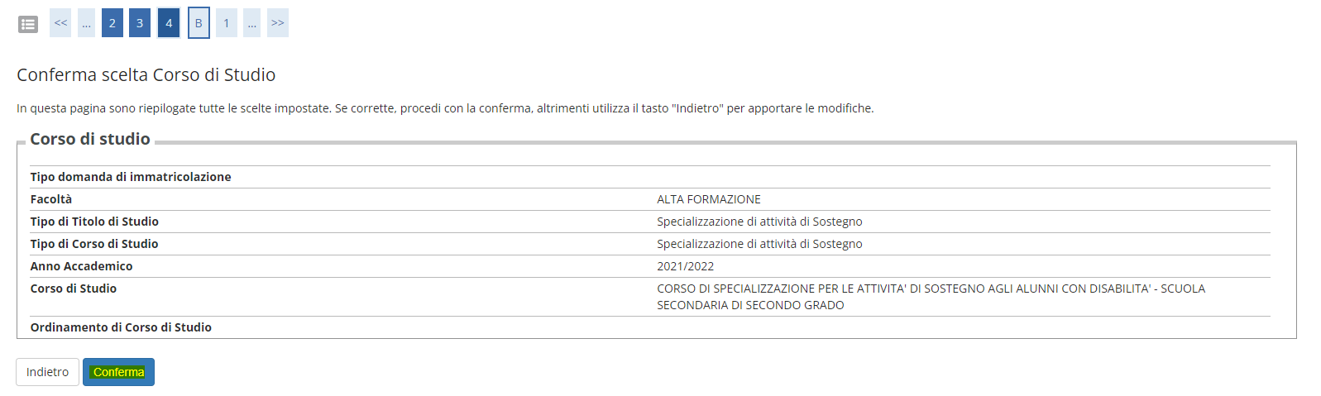Select the ALTA FORMAZIONE faculty value
The width and height of the screenshot is (1321, 396).
coord(709,199)
